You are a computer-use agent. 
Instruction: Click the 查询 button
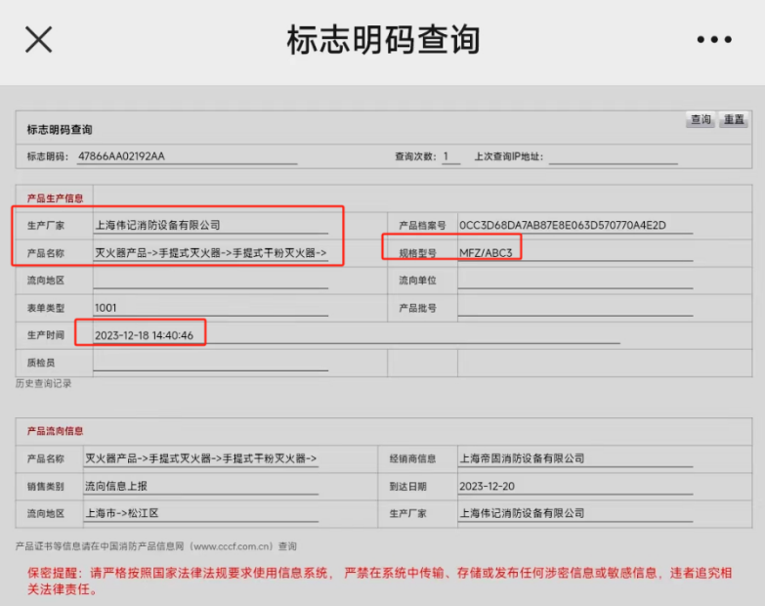coord(701,119)
